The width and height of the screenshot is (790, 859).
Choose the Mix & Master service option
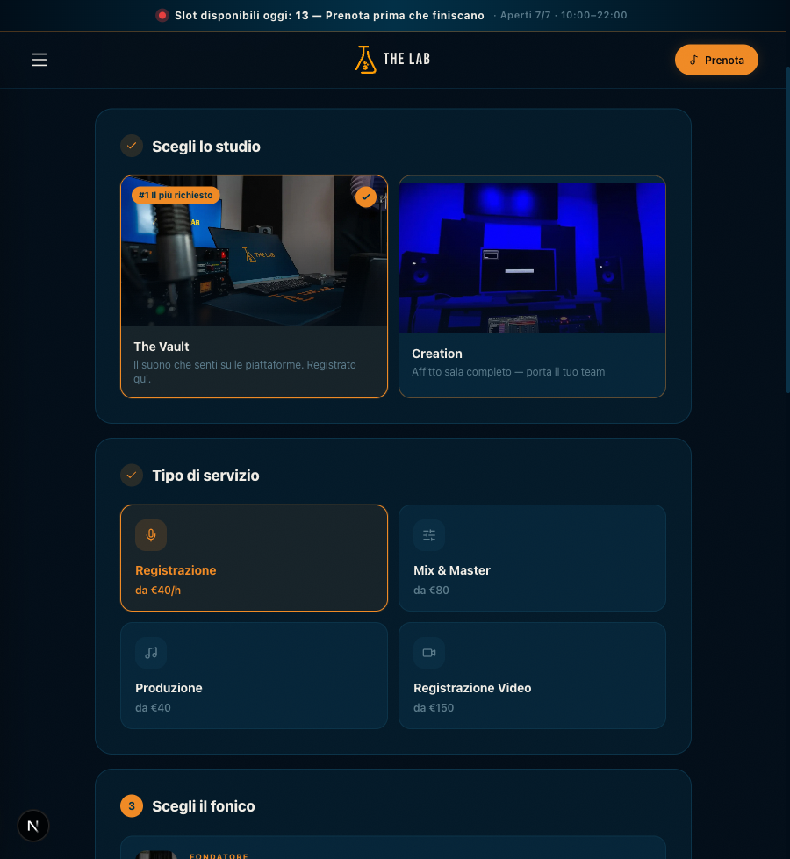coord(532,558)
